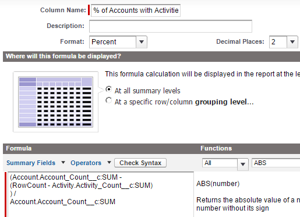Expand the functions category 'All' dropdown
Image resolution: width=300 pixels, height=217 pixels.
(243, 164)
